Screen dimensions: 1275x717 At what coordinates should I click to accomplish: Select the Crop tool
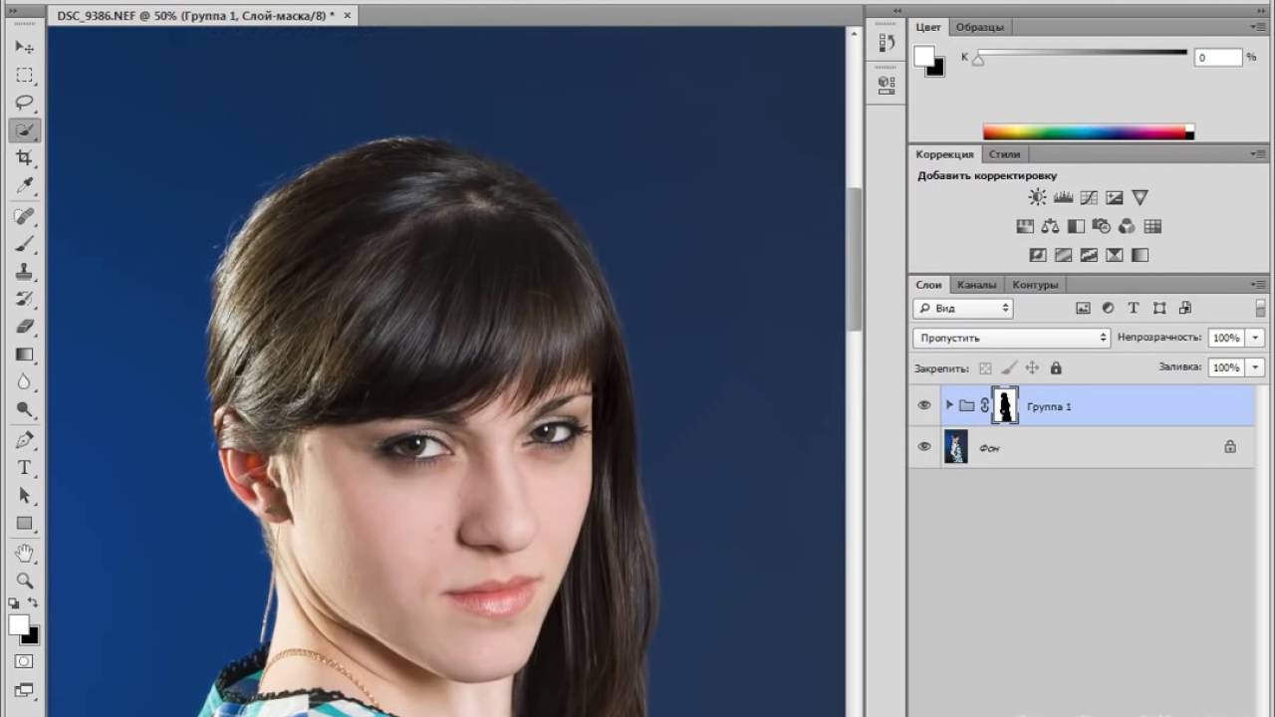tap(25, 158)
